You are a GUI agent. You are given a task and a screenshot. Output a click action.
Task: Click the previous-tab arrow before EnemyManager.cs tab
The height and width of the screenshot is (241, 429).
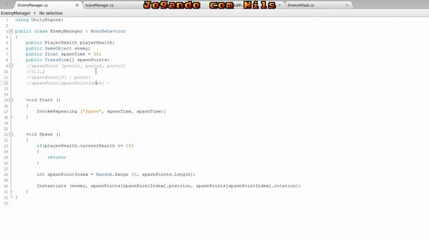coord(6,5)
